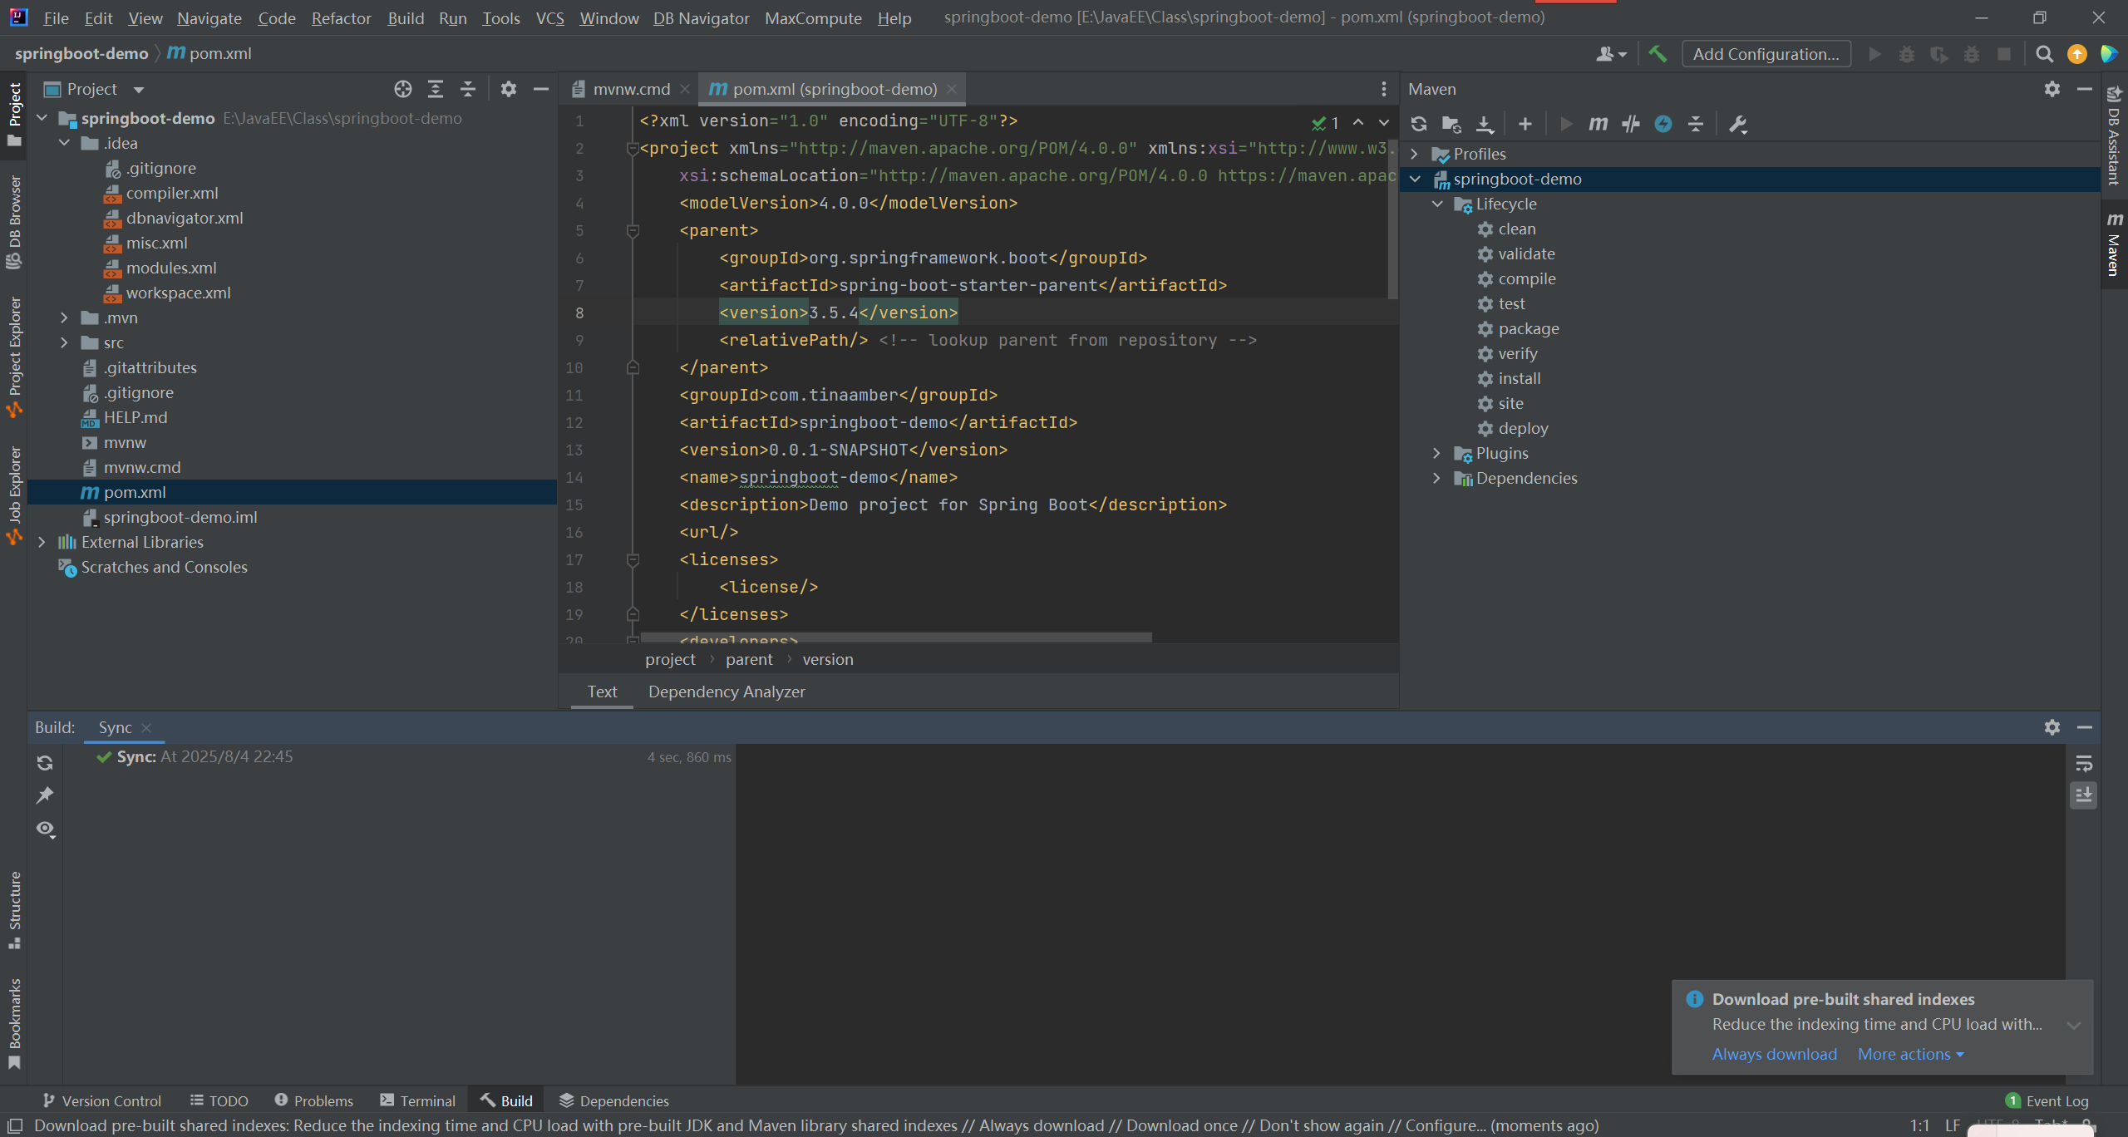Screen dimensions: 2128x1137
Task: Open editor tabs more options menu
Action: (x=1384, y=89)
